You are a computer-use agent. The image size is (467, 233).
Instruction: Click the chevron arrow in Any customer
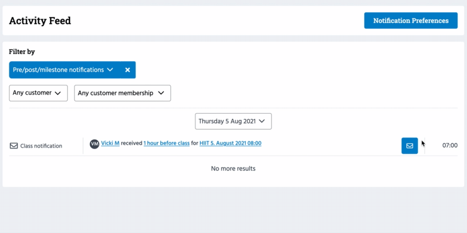(x=58, y=93)
